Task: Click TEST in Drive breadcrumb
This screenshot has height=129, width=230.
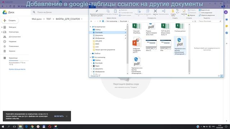Action: [49, 19]
